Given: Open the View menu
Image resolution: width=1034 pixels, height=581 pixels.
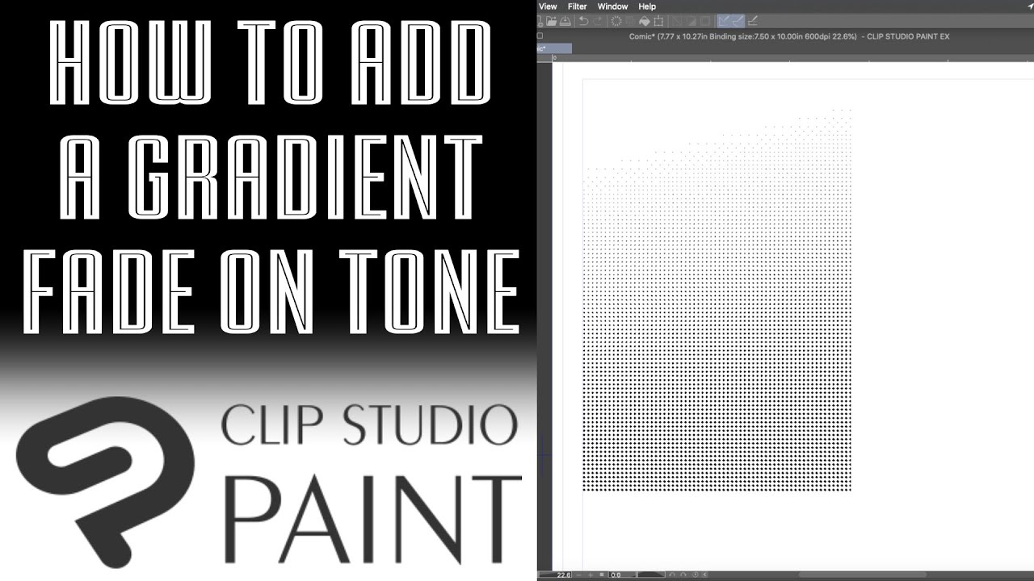Looking at the screenshot, I should click(x=548, y=6).
